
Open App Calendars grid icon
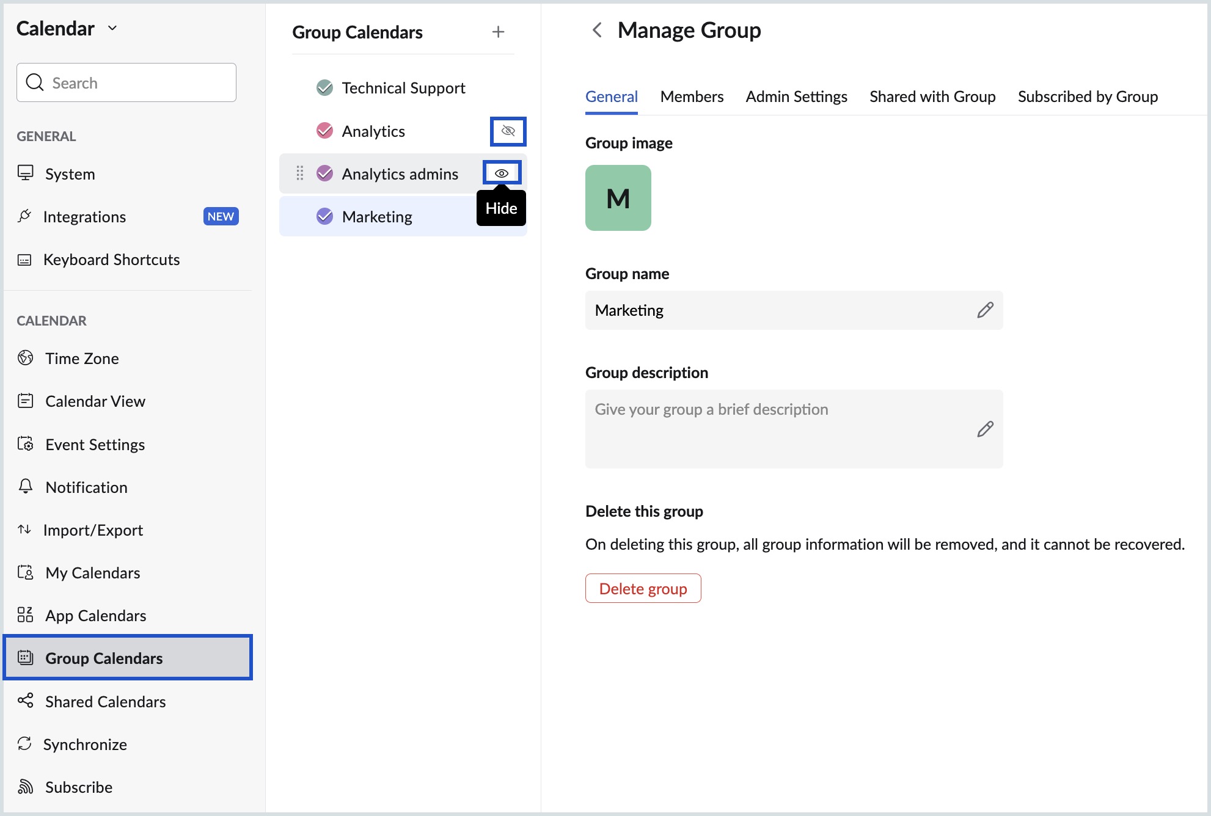(x=25, y=615)
